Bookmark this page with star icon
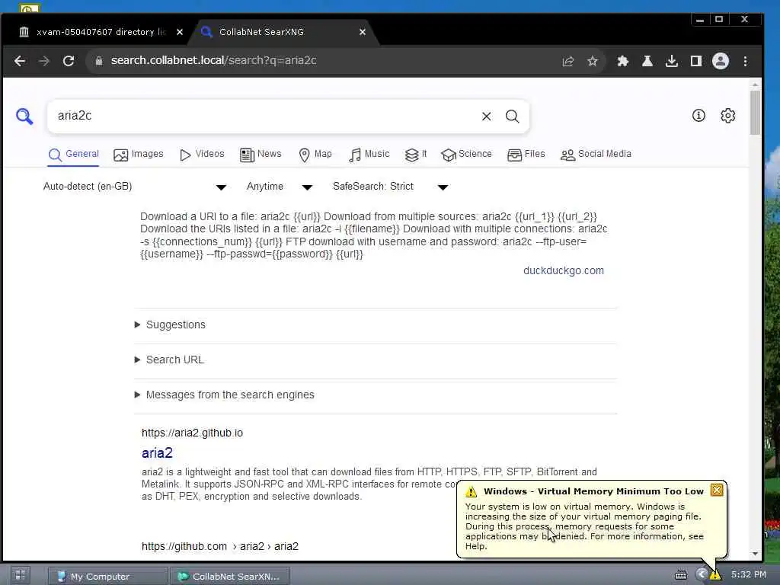 (592, 61)
